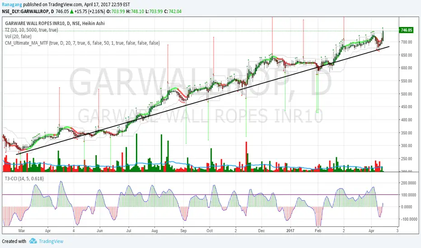This screenshot has width=421, height=248.
Task: Click the green 746.05 current price tag
Action: pos(406,30)
